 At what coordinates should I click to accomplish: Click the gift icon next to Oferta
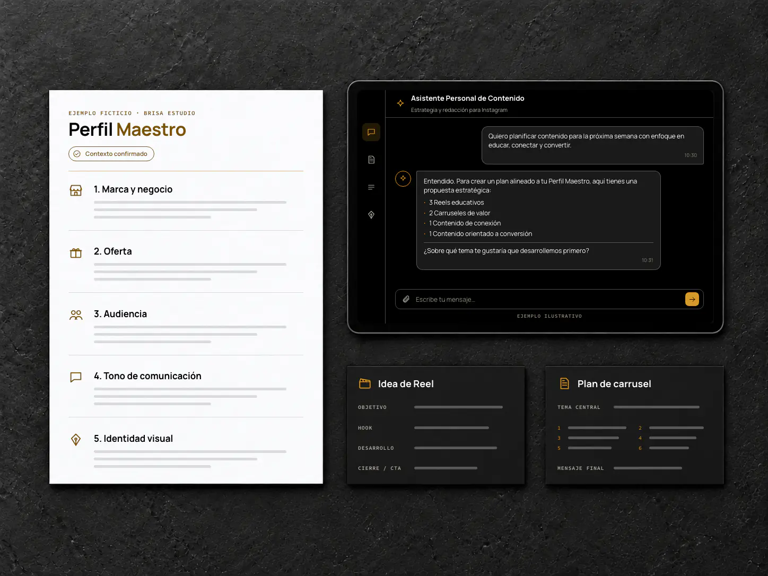(76, 253)
